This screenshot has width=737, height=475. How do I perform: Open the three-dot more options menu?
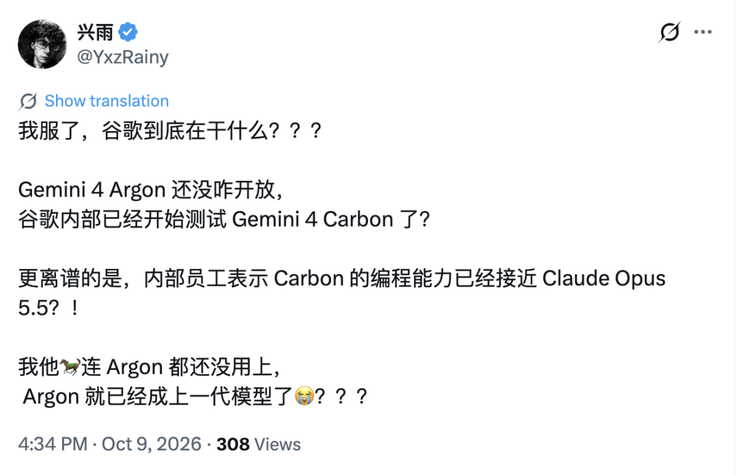click(703, 32)
